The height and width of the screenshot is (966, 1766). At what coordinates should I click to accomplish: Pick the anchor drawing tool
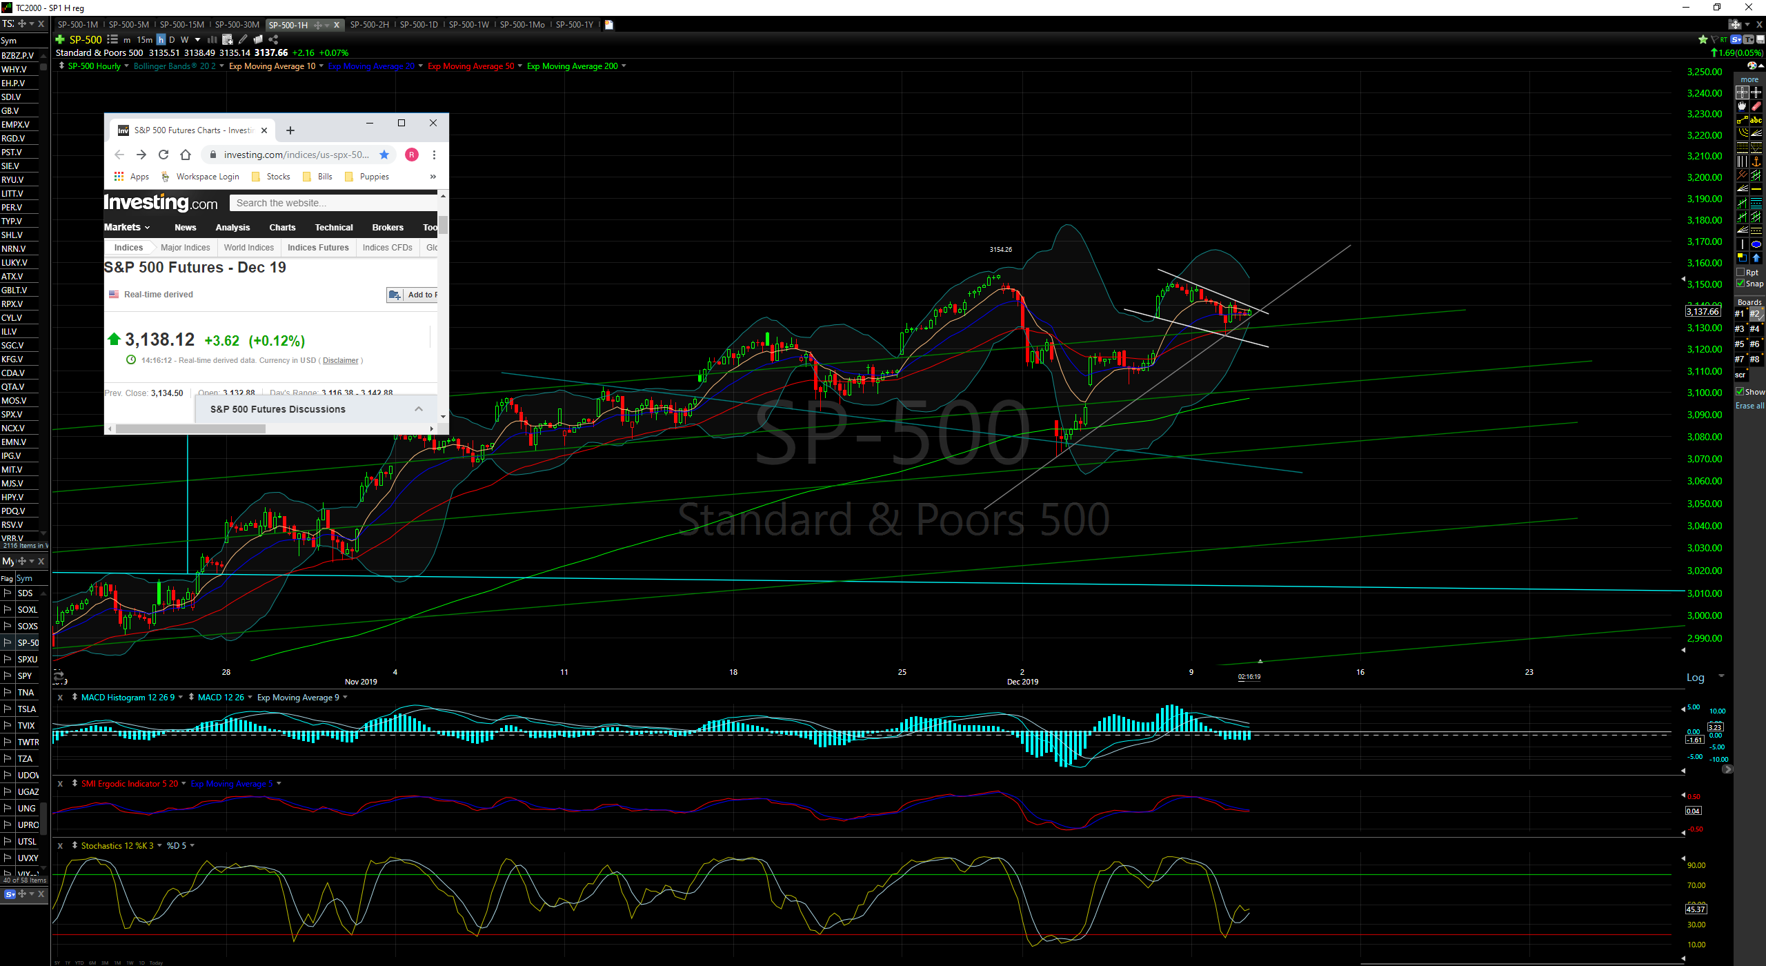coord(1756,161)
